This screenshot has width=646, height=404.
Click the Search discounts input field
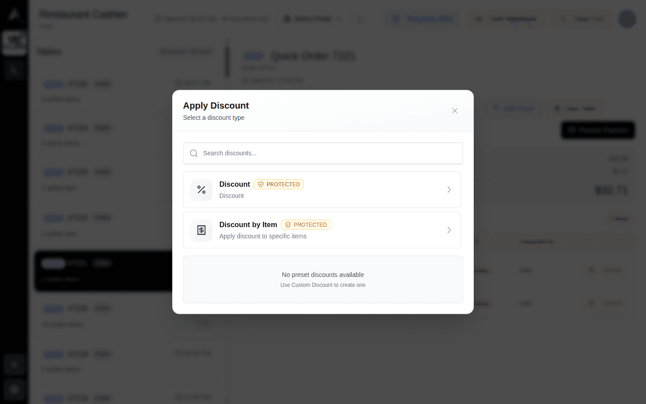[x=323, y=153]
